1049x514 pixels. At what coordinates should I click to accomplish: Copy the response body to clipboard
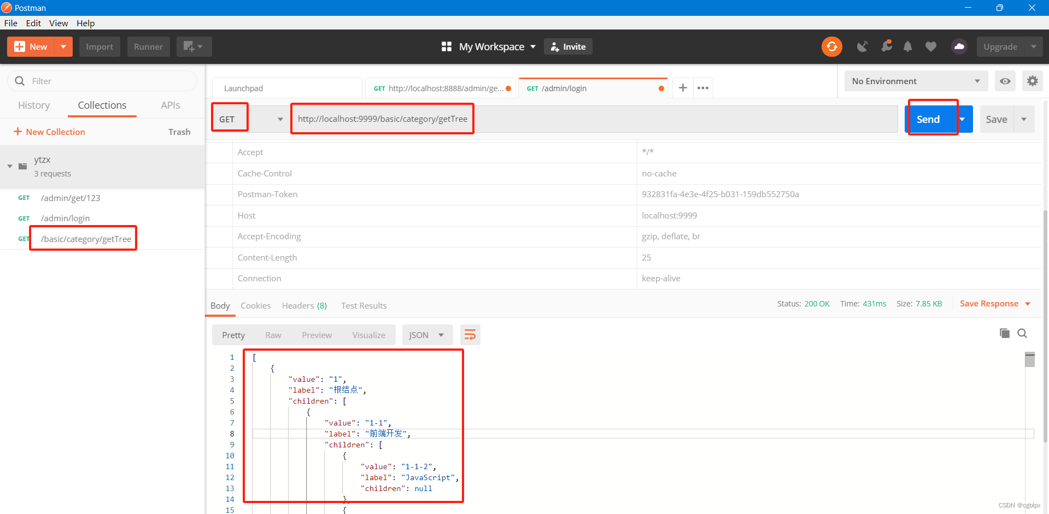(x=1004, y=333)
